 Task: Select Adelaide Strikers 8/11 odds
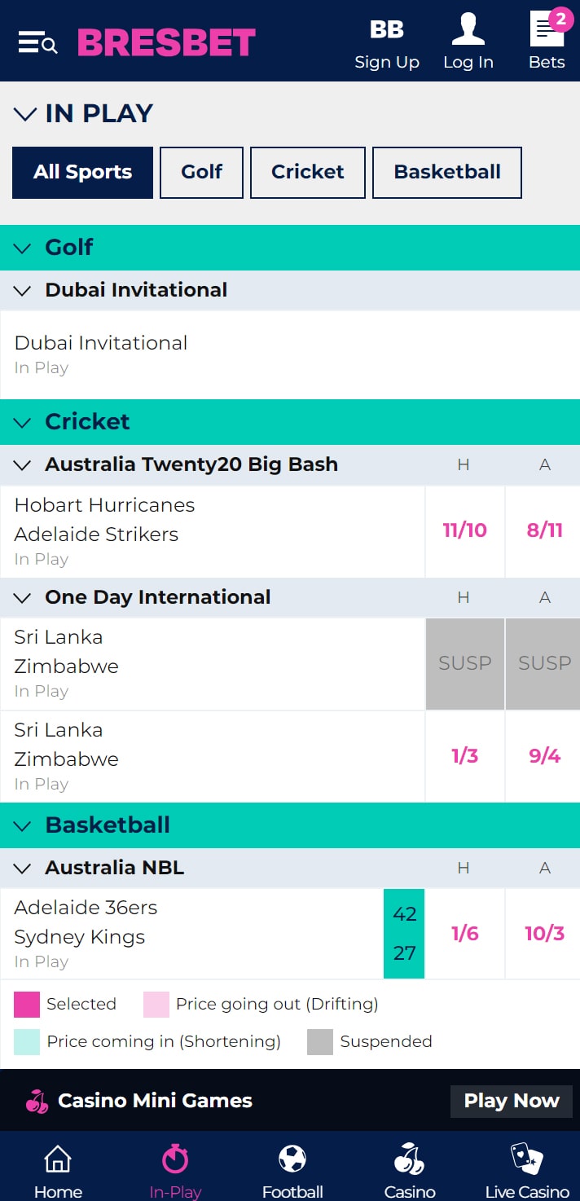point(544,531)
